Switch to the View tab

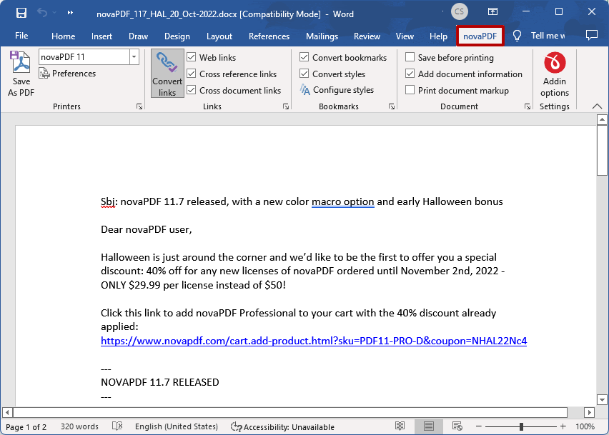[x=405, y=36]
